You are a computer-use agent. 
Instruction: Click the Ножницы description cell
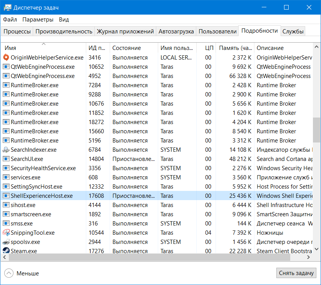(x=270, y=233)
